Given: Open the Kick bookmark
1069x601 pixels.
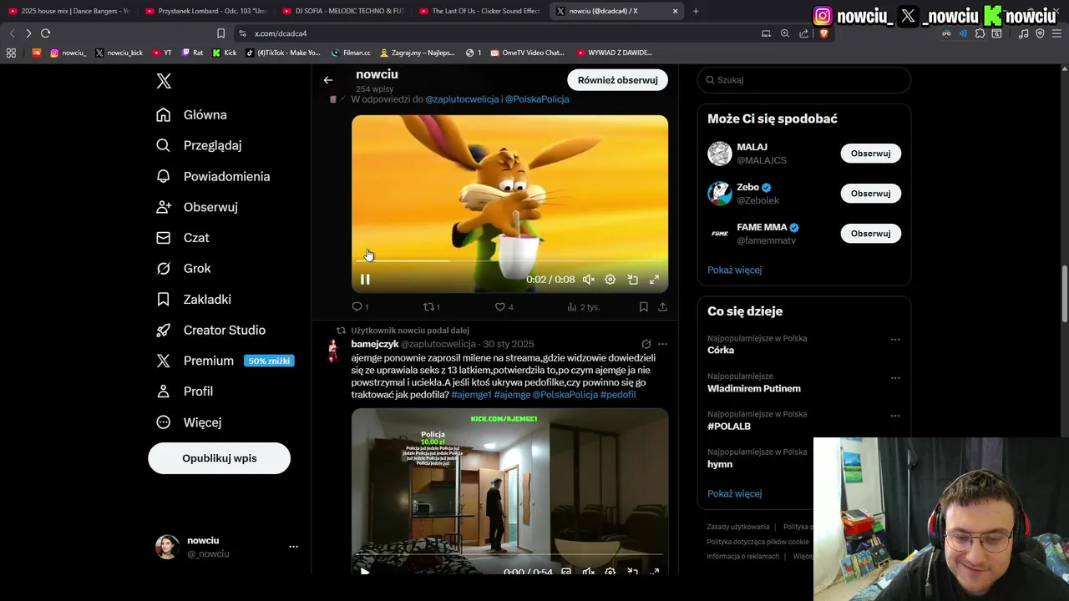Looking at the screenshot, I should pyautogui.click(x=225, y=53).
